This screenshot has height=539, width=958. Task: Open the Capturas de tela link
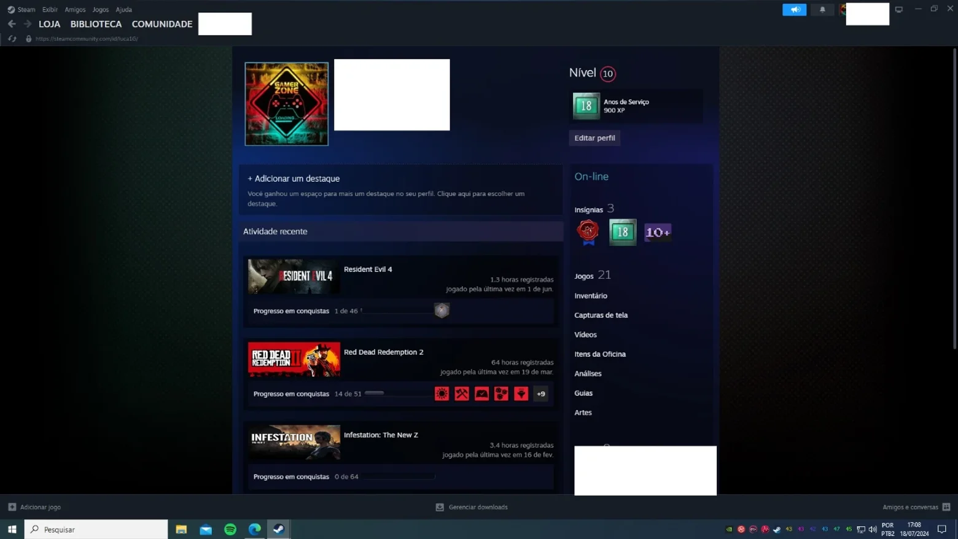pos(601,316)
